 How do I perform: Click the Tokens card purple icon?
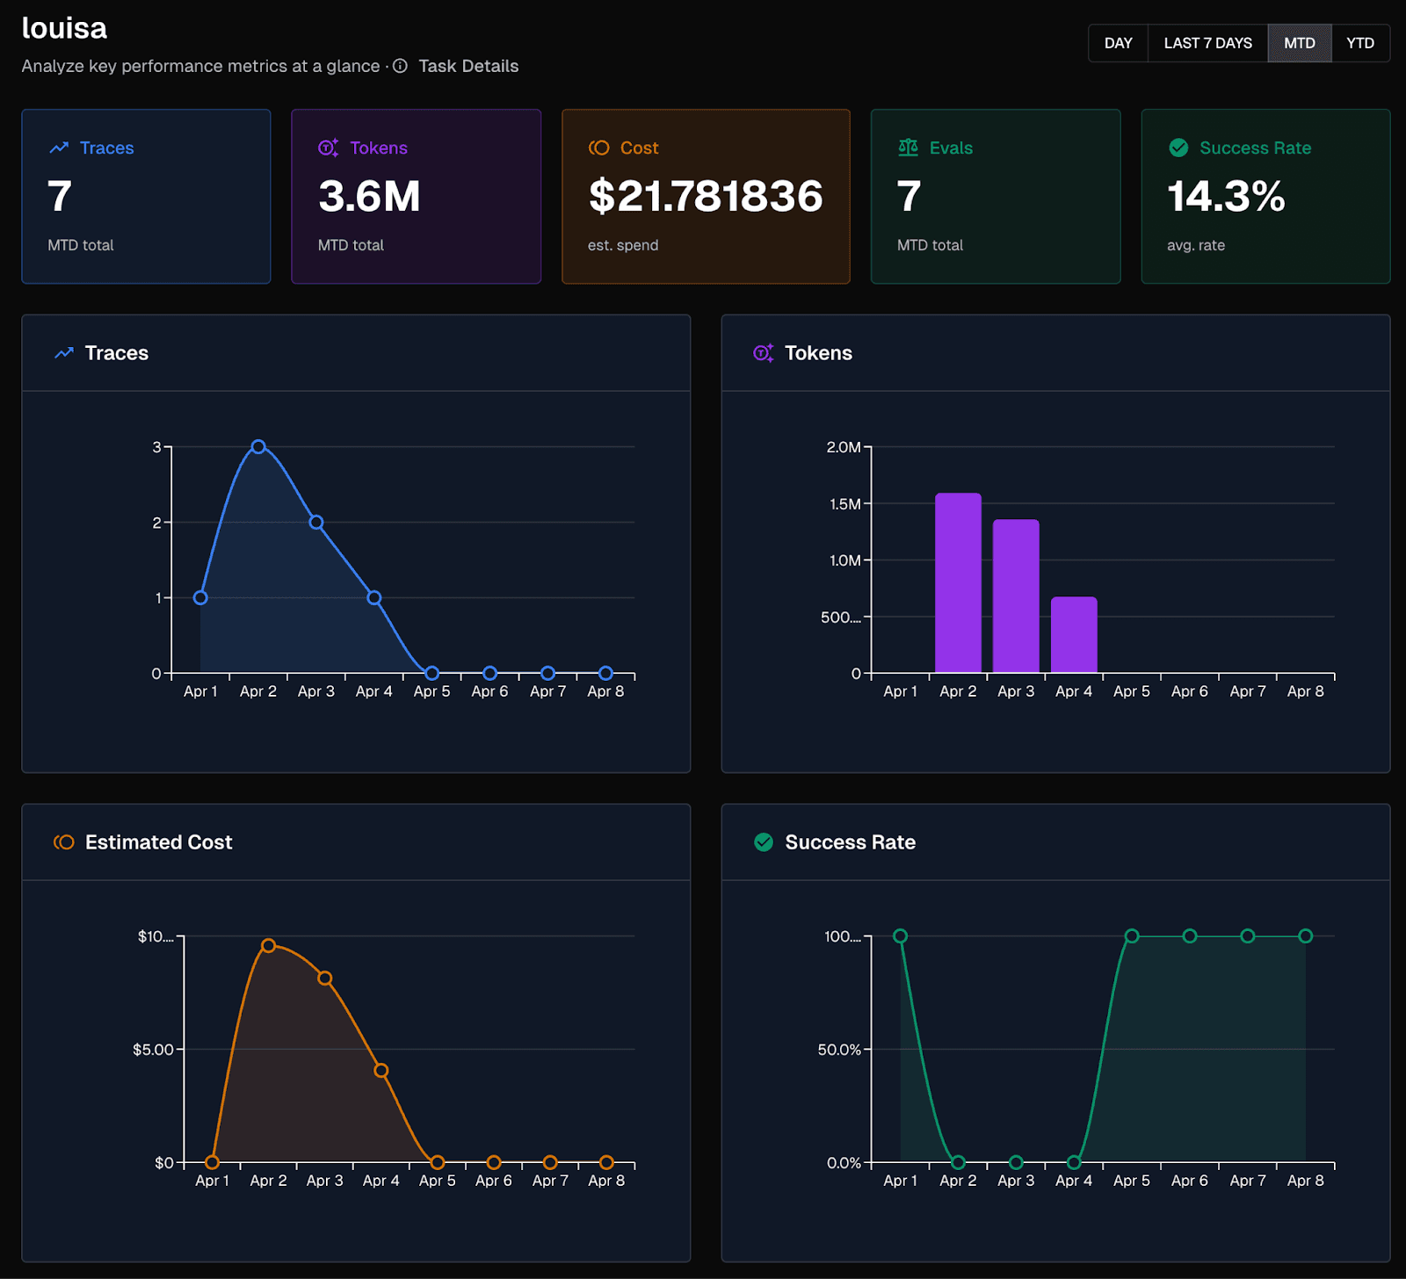click(x=328, y=148)
